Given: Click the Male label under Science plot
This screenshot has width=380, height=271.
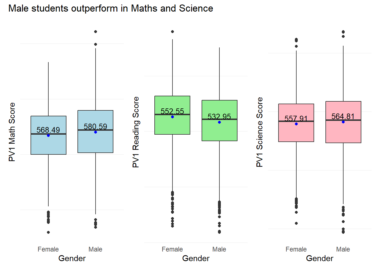Looking at the screenshot, I should tap(343, 249).
